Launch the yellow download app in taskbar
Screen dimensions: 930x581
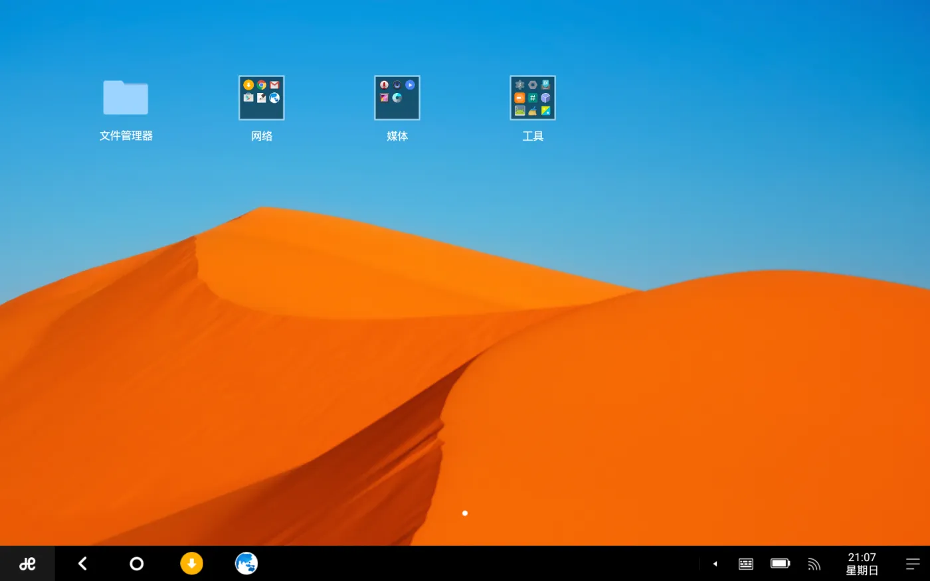[191, 564]
